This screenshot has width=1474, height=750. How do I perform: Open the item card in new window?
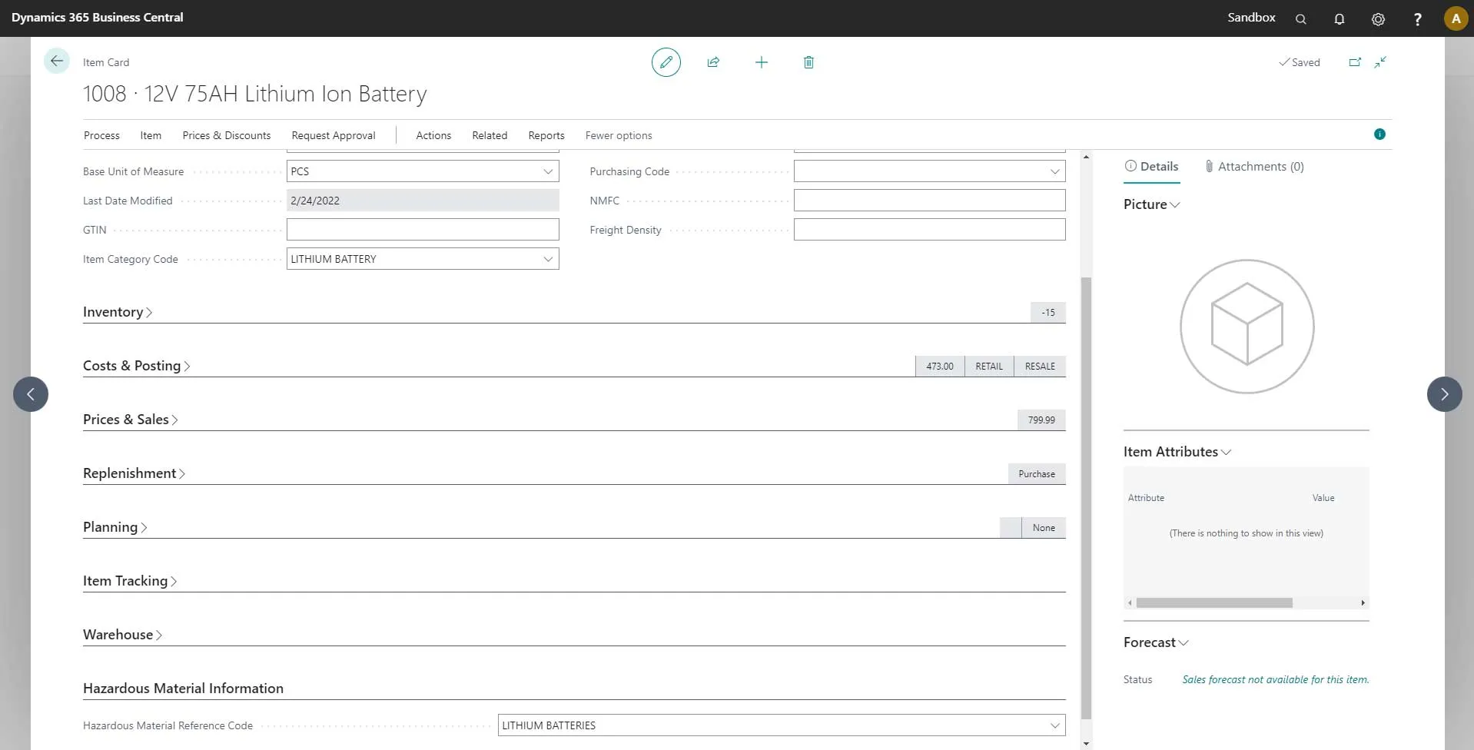pyautogui.click(x=1354, y=62)
